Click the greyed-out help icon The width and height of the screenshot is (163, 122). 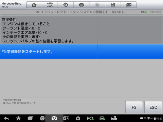(x=97, y=5)
